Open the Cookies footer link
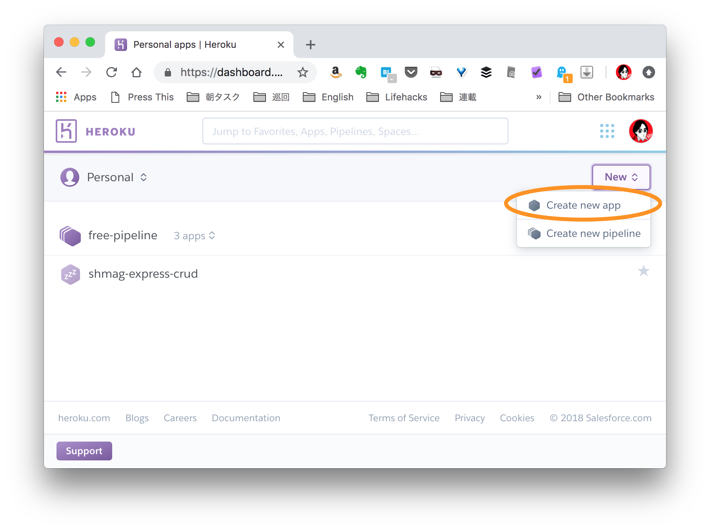 click(517, 418)
